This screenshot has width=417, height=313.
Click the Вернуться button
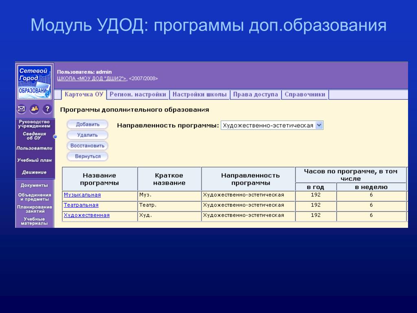88,156
